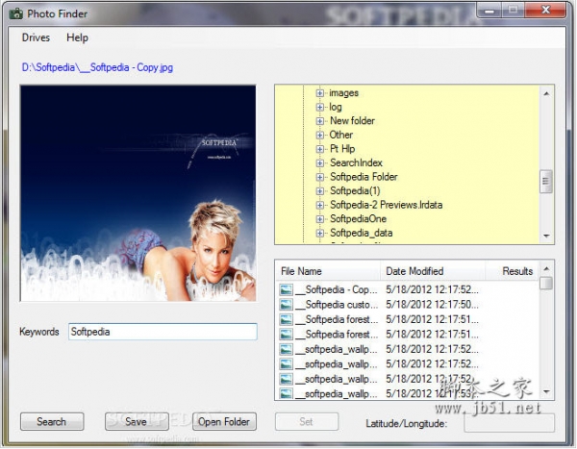
Task: Expand the Other folder node
Action: tap(320, 135)
